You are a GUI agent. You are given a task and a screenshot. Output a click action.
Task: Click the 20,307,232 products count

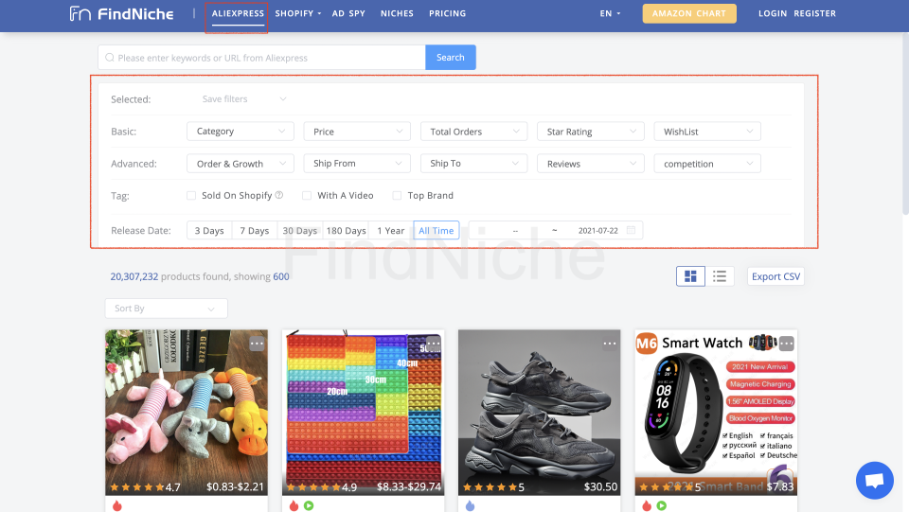[x=134, y=277]
